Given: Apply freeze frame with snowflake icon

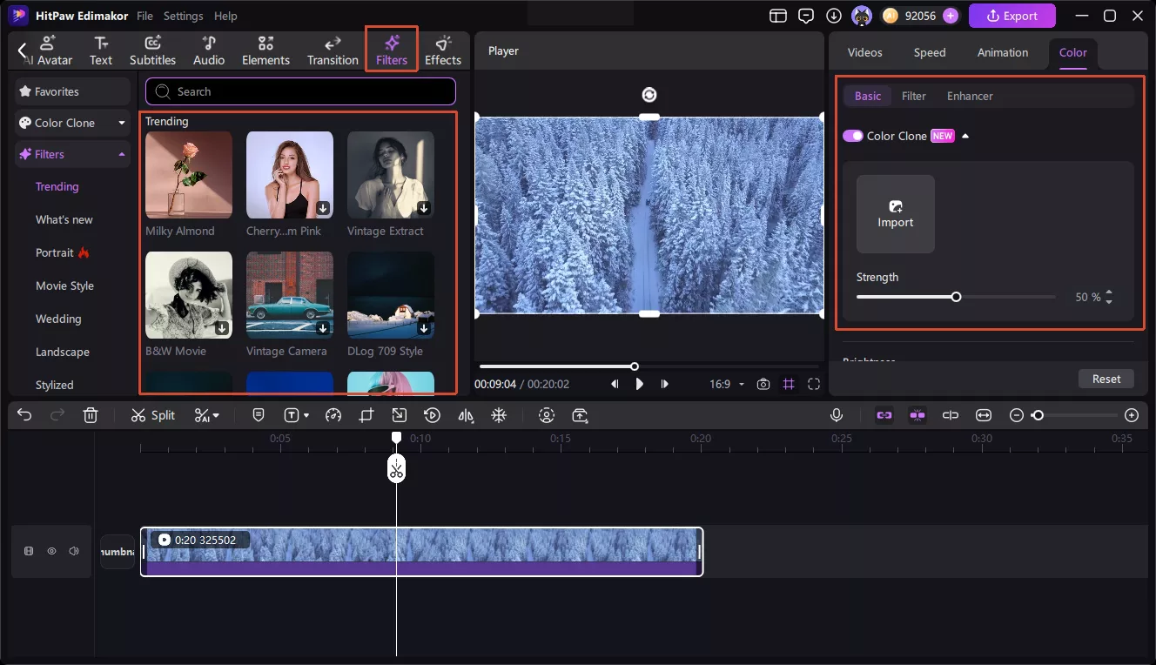Looking at the screenshot, I should pos(499,415).
